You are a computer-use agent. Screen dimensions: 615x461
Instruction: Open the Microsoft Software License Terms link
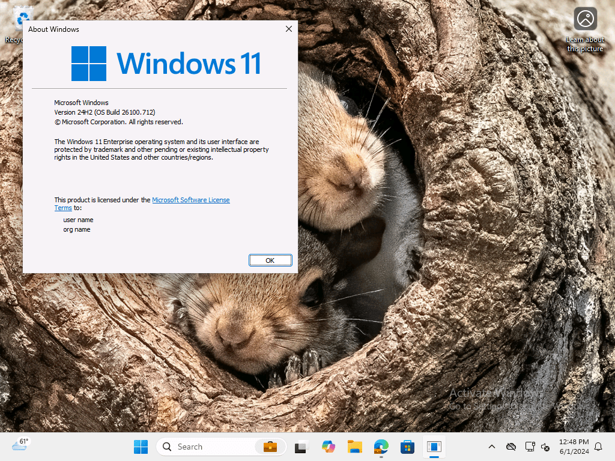[x=191, y=199]
